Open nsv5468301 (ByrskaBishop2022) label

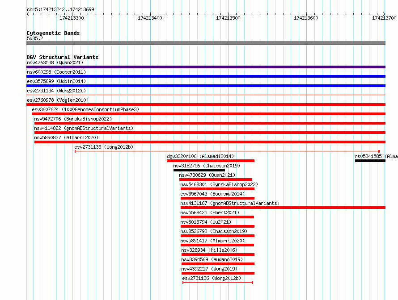pyautogui.click(x=219, y=184)
